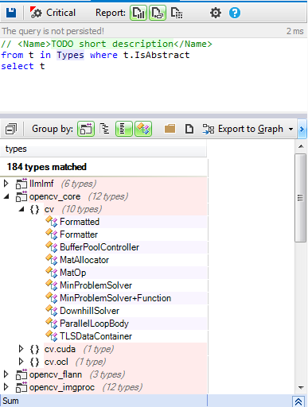The height and width of the screenshot is (407, 308).
Task: Click the scrollbar down arrow
Action: (301, 388)
